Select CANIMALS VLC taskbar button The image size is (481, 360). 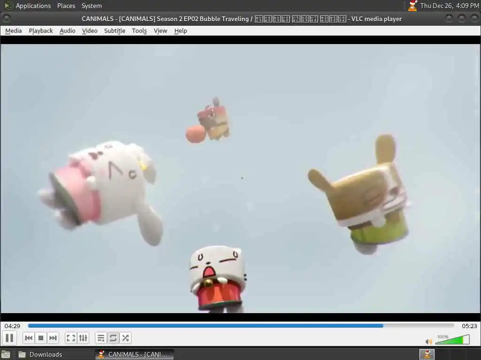tap(134, 354)
